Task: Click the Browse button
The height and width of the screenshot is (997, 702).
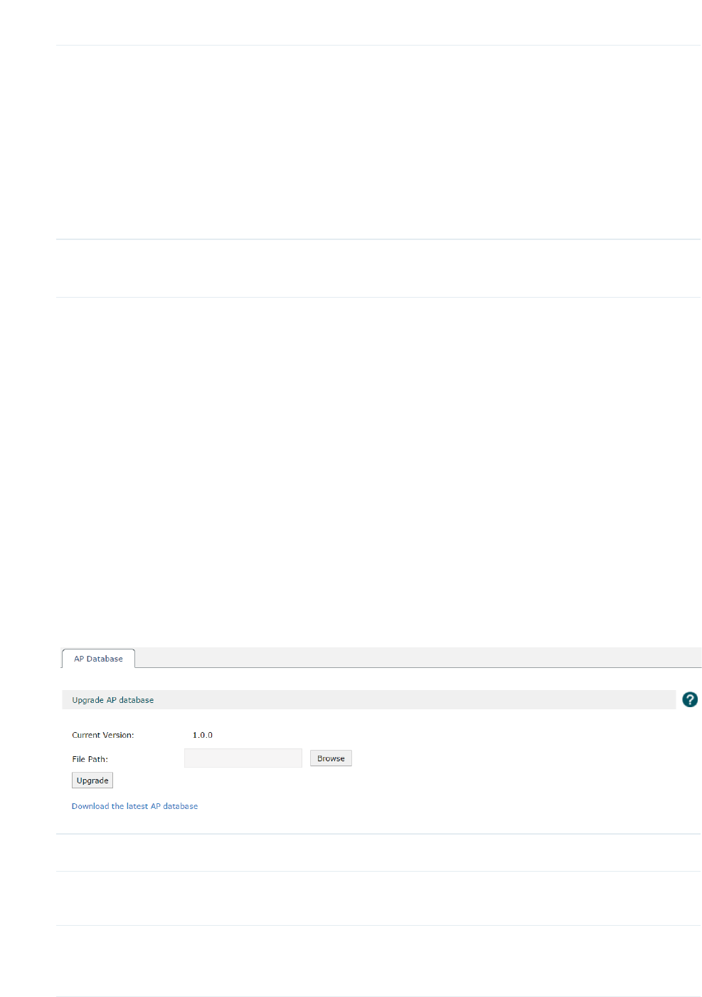Action: pos(331,758)
